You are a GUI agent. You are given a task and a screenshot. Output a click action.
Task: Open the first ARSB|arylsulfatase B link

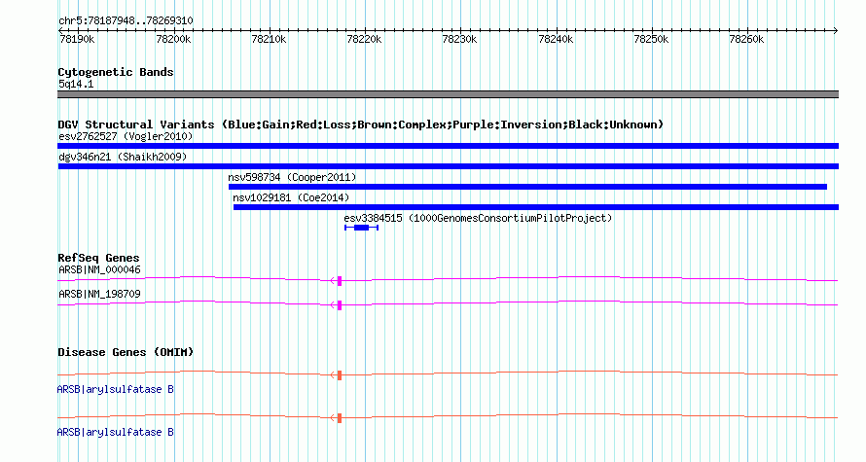click(115, 390)
